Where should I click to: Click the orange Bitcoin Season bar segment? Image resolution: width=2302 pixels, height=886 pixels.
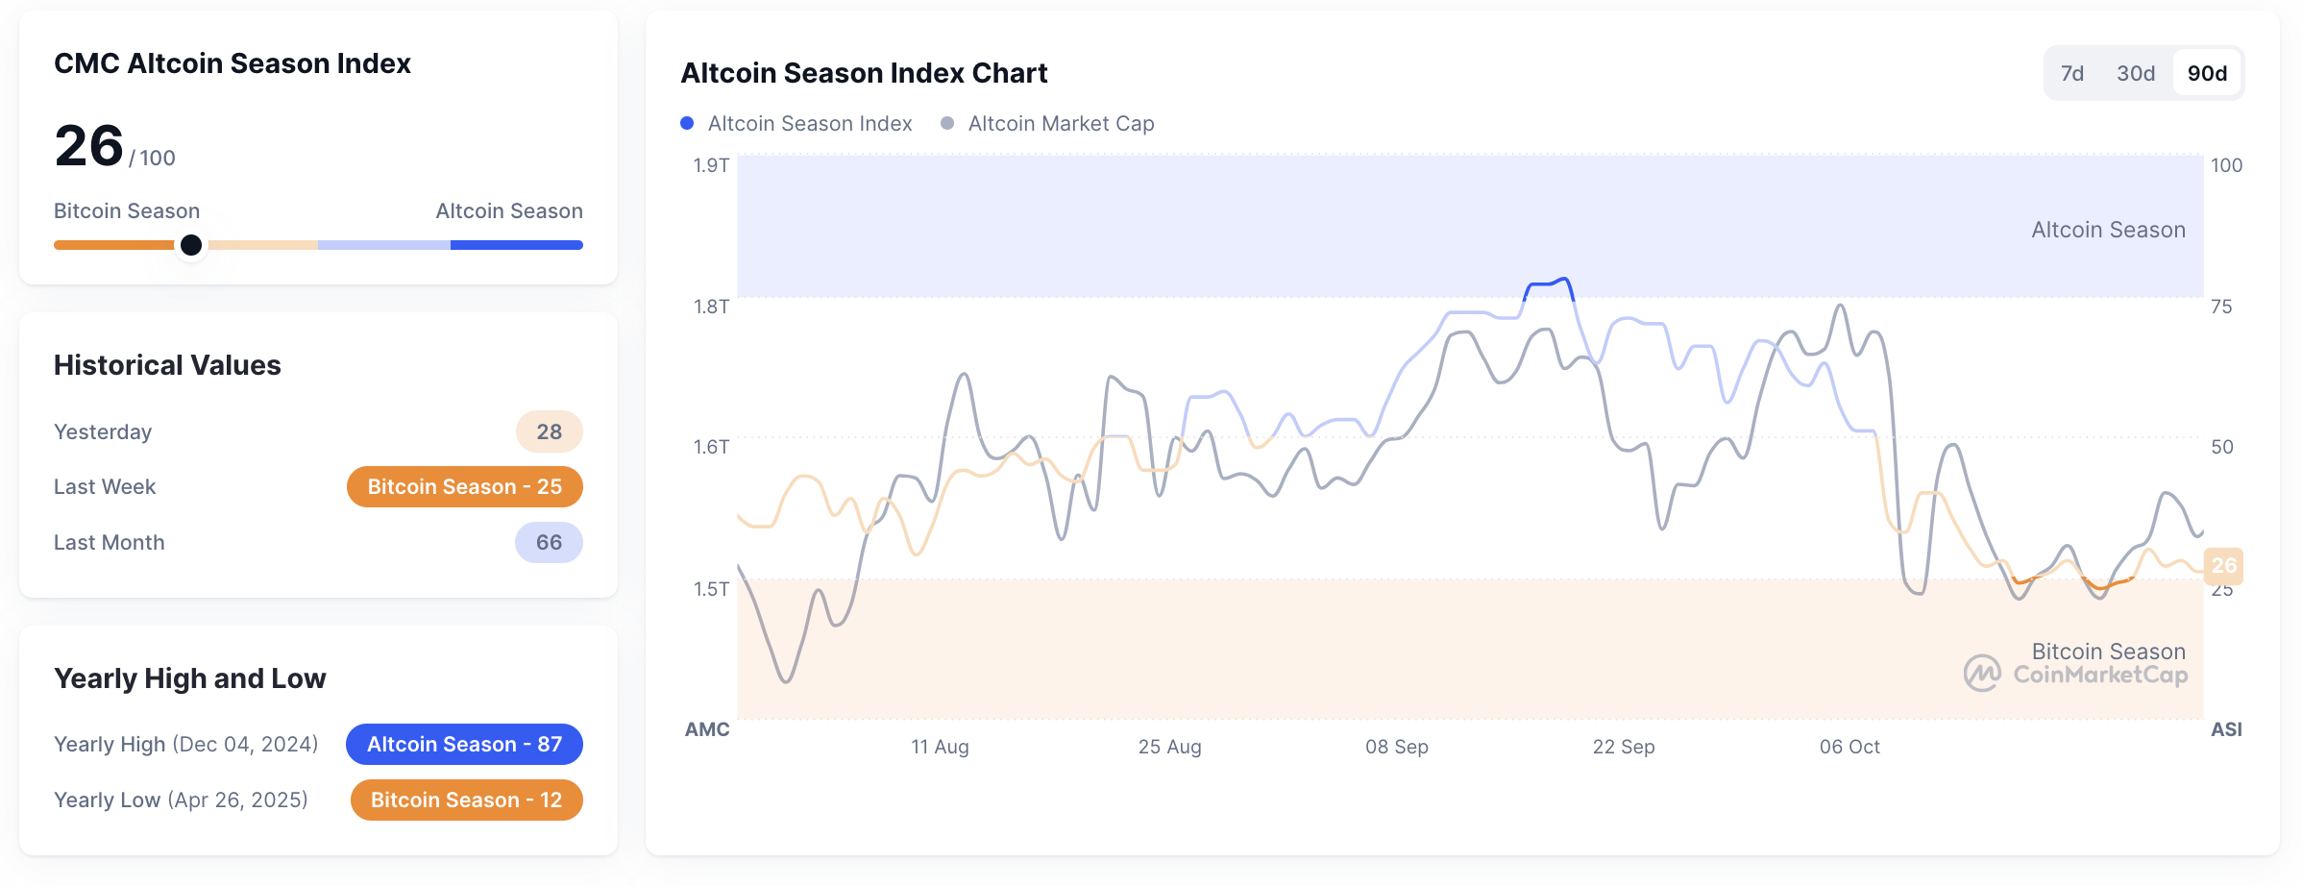tap(113, 245)
